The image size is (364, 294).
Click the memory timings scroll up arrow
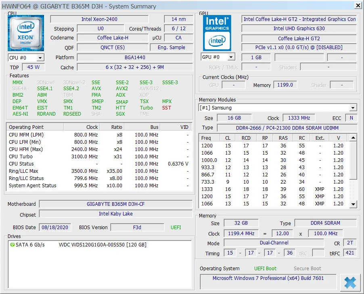click(x=353, y=138)
